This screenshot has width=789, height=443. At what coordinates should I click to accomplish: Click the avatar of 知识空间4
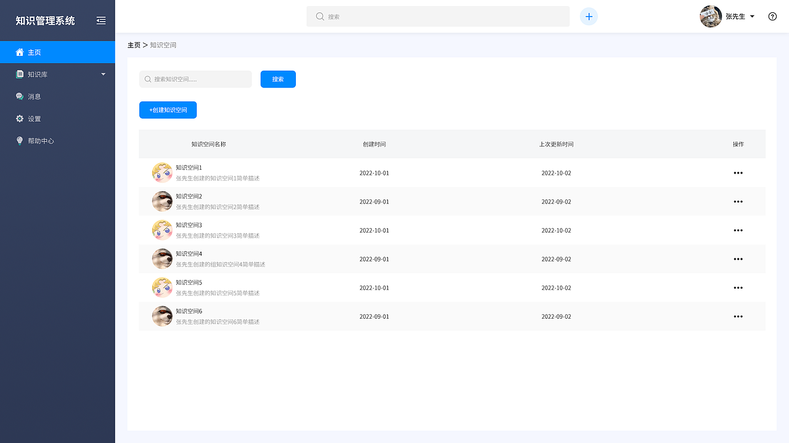pos(162,259)
